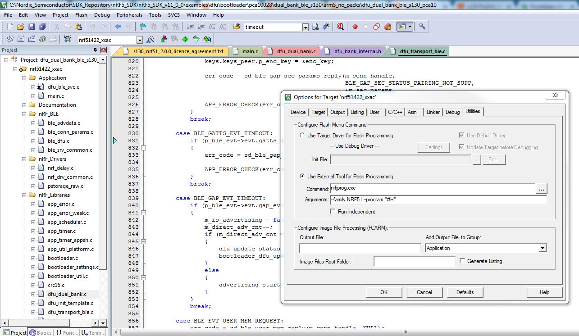579x336 pixels.
Task: Switch to the C/C++ options tab
Action: (x=395, y=112)
